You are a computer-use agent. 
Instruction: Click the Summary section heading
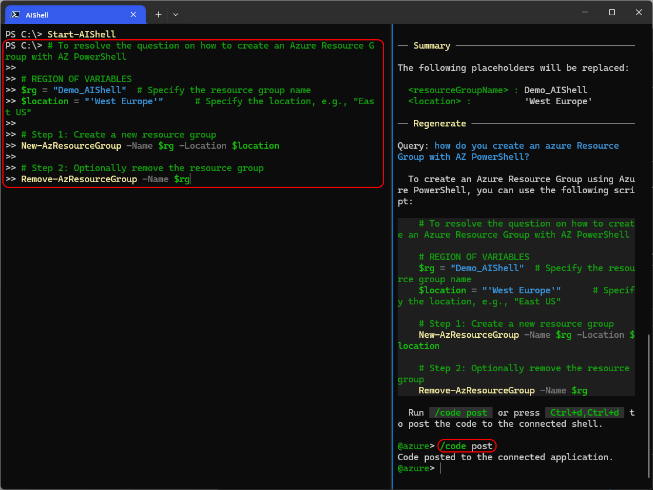[x=432, y=46]
